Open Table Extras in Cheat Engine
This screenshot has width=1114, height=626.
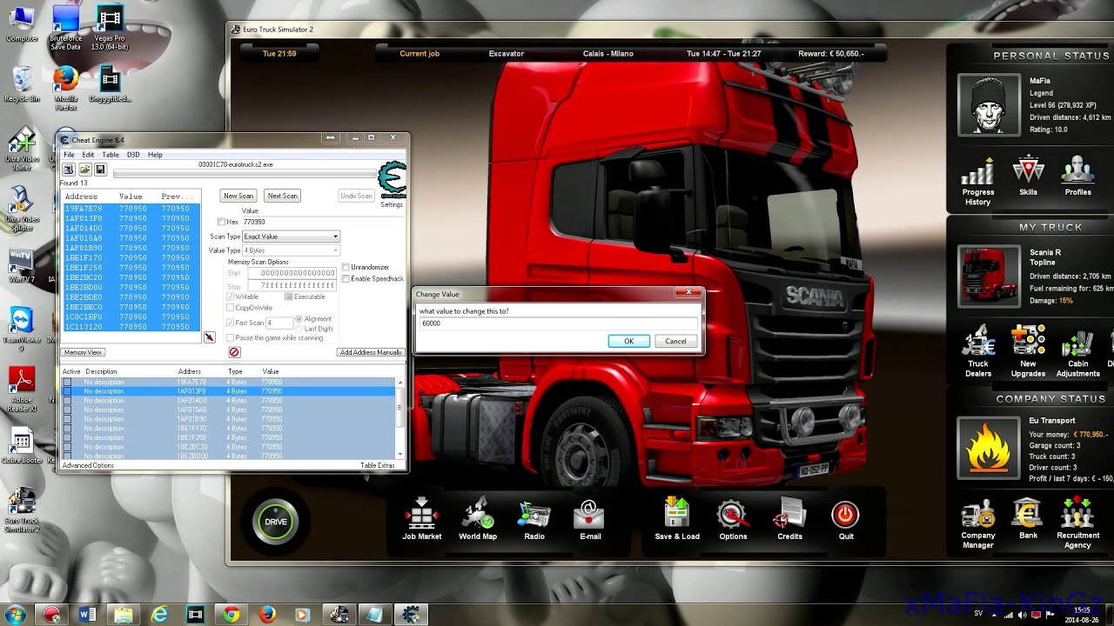click(x=378, y=465)
